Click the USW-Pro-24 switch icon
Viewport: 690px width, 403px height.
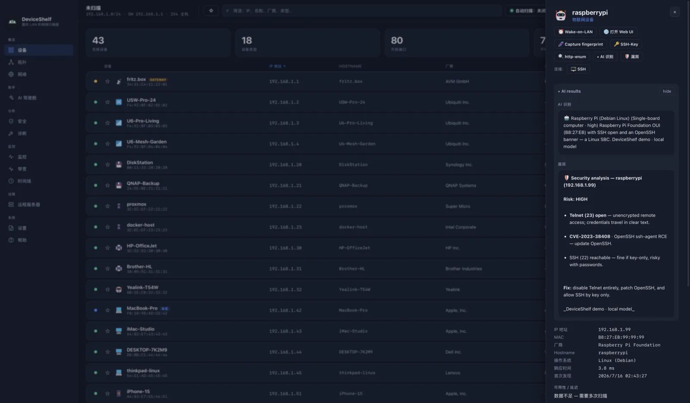119,102
